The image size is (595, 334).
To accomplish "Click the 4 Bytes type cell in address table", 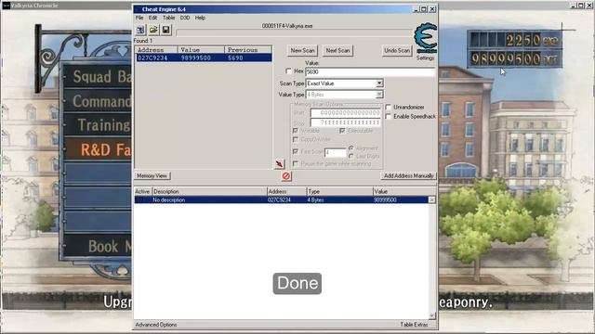I will 315,200.
